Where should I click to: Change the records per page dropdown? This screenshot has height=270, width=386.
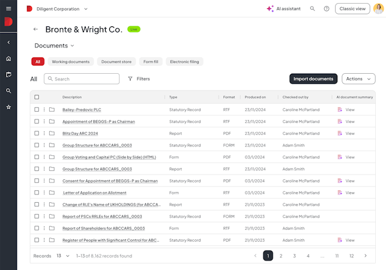coord(63,256)
